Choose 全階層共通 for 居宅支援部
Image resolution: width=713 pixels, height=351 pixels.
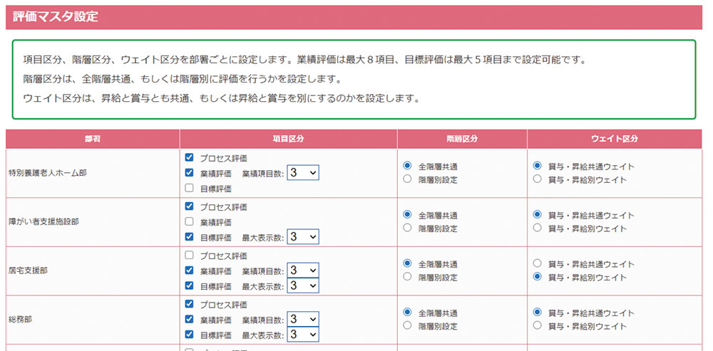(407, 263)
